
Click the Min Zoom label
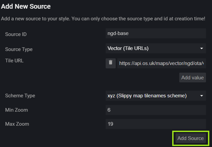(x=16, y=110)
